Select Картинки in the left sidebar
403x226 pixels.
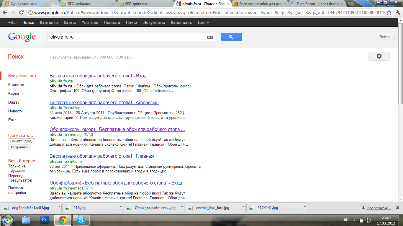pyautogui.click(x=16, y=85)
